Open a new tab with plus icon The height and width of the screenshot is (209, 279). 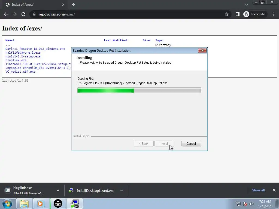(74, 5)
